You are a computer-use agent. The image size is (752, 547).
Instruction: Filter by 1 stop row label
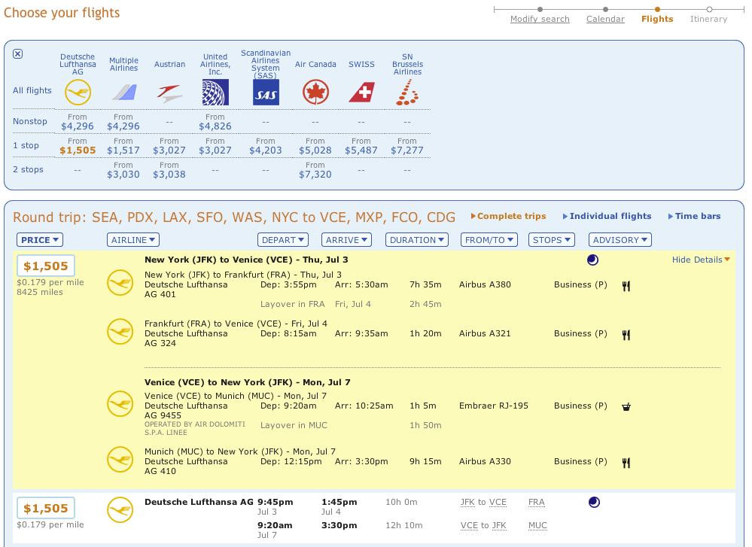click(26, 145)
